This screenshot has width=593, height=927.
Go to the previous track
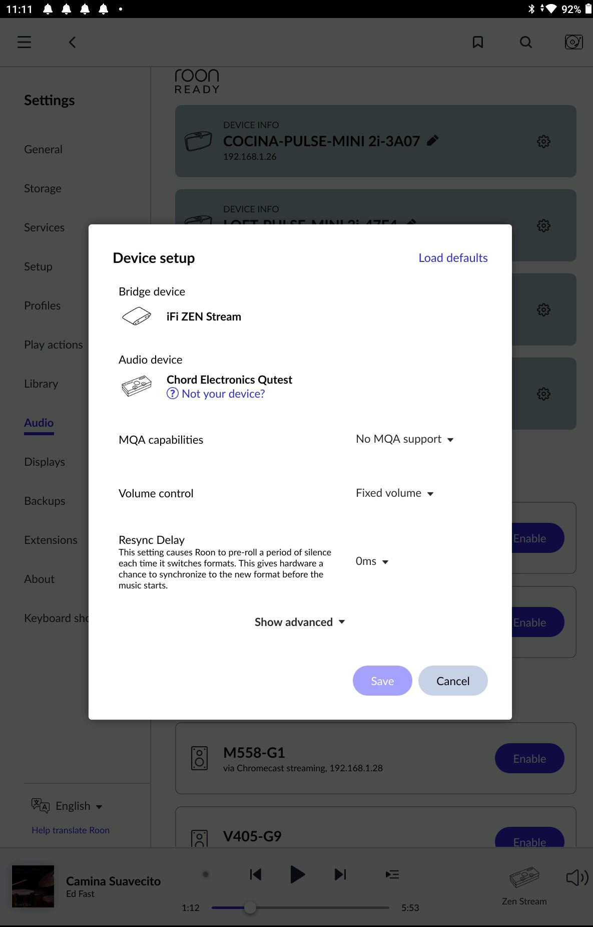255,874
